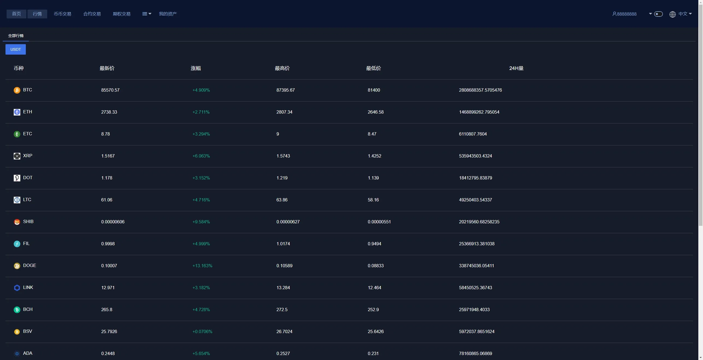Open the BTC coin name link
Image resolution: width=703 pixels, height=360 pixels.
[27, 90]
